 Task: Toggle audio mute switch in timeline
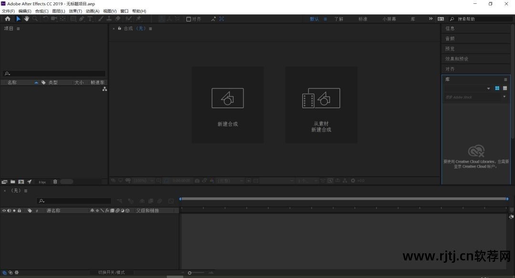tap(8, 210)
